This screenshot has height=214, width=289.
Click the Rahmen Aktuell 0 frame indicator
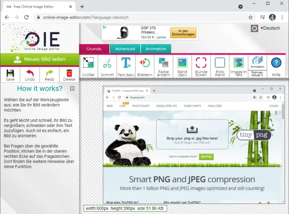coord(258,74)
